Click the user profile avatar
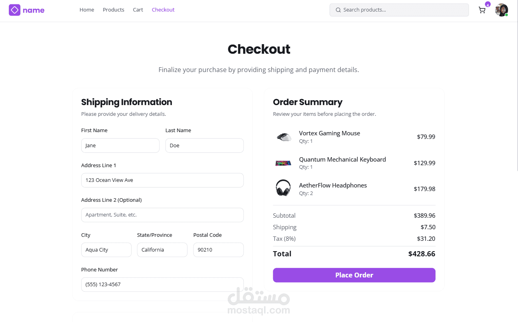Image resolution: width=518 pixels, height=322 pixels. pos(501,10)
